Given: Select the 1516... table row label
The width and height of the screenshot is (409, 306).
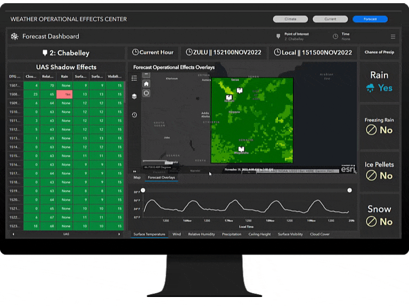Looking at the screenshot, I should (x=15, y=165).
